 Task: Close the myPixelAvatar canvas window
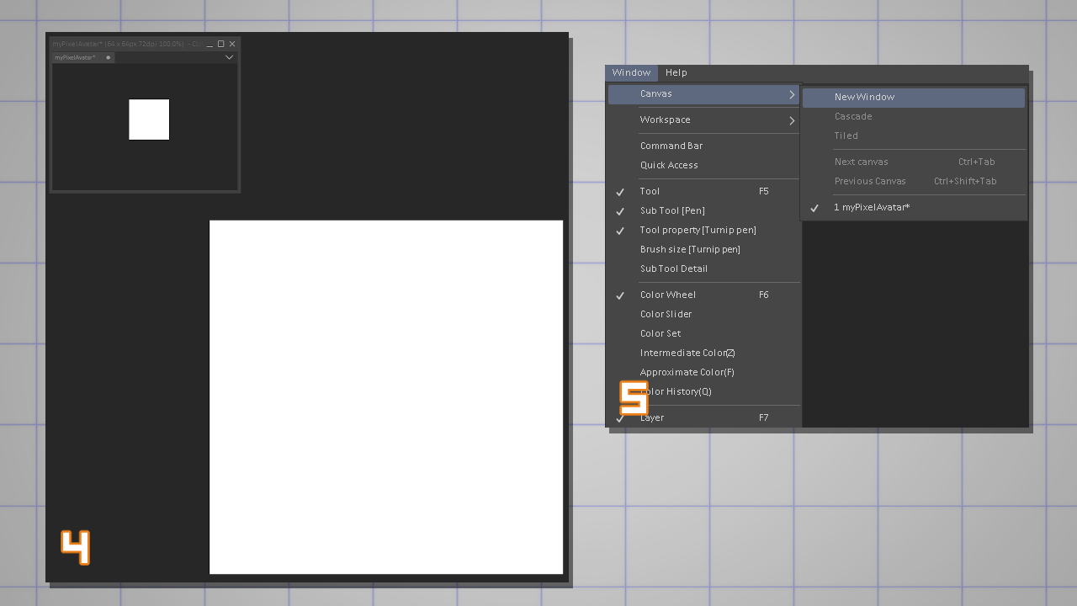[232, 44]
